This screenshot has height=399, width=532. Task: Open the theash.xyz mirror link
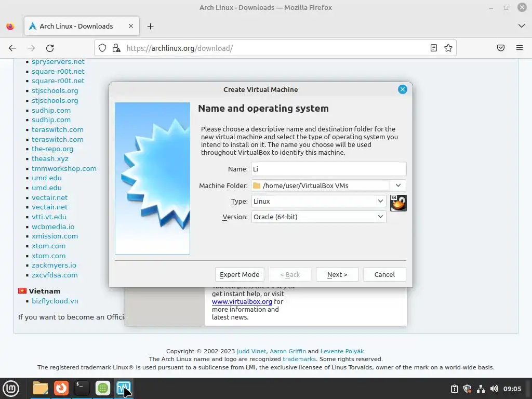coord(50,159)
